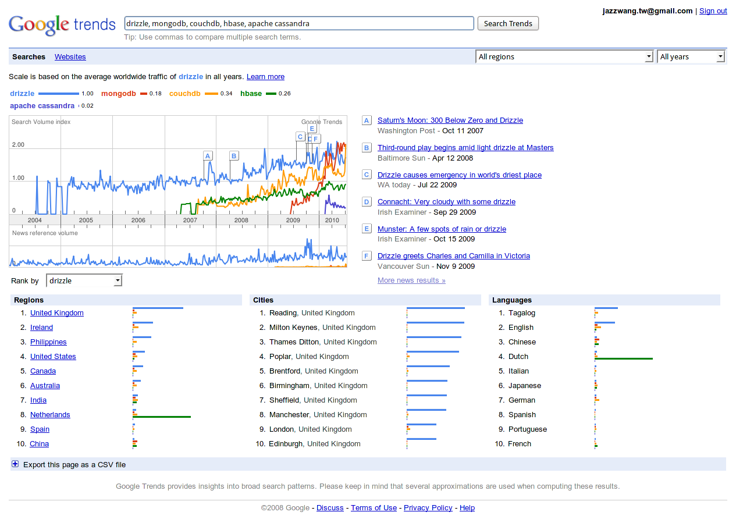This screenshot has width=736, height=526.
Task: Click news marker E beside Munster headline
Action: pos(367,229)
